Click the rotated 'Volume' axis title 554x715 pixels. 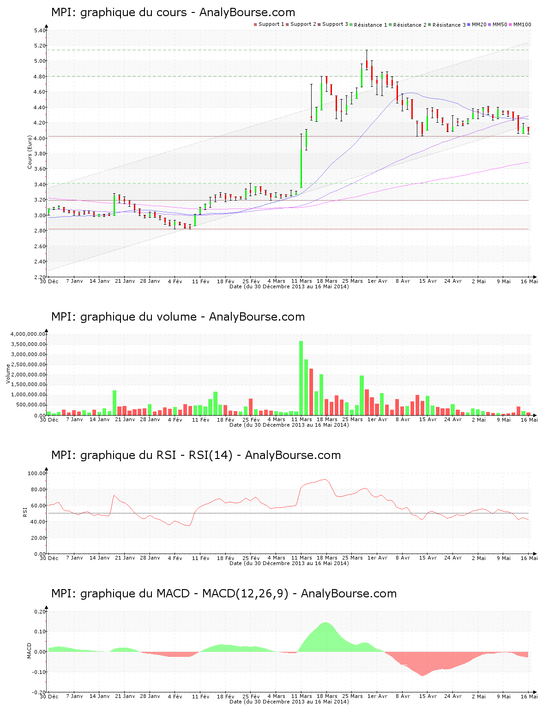tap(8, 374)
